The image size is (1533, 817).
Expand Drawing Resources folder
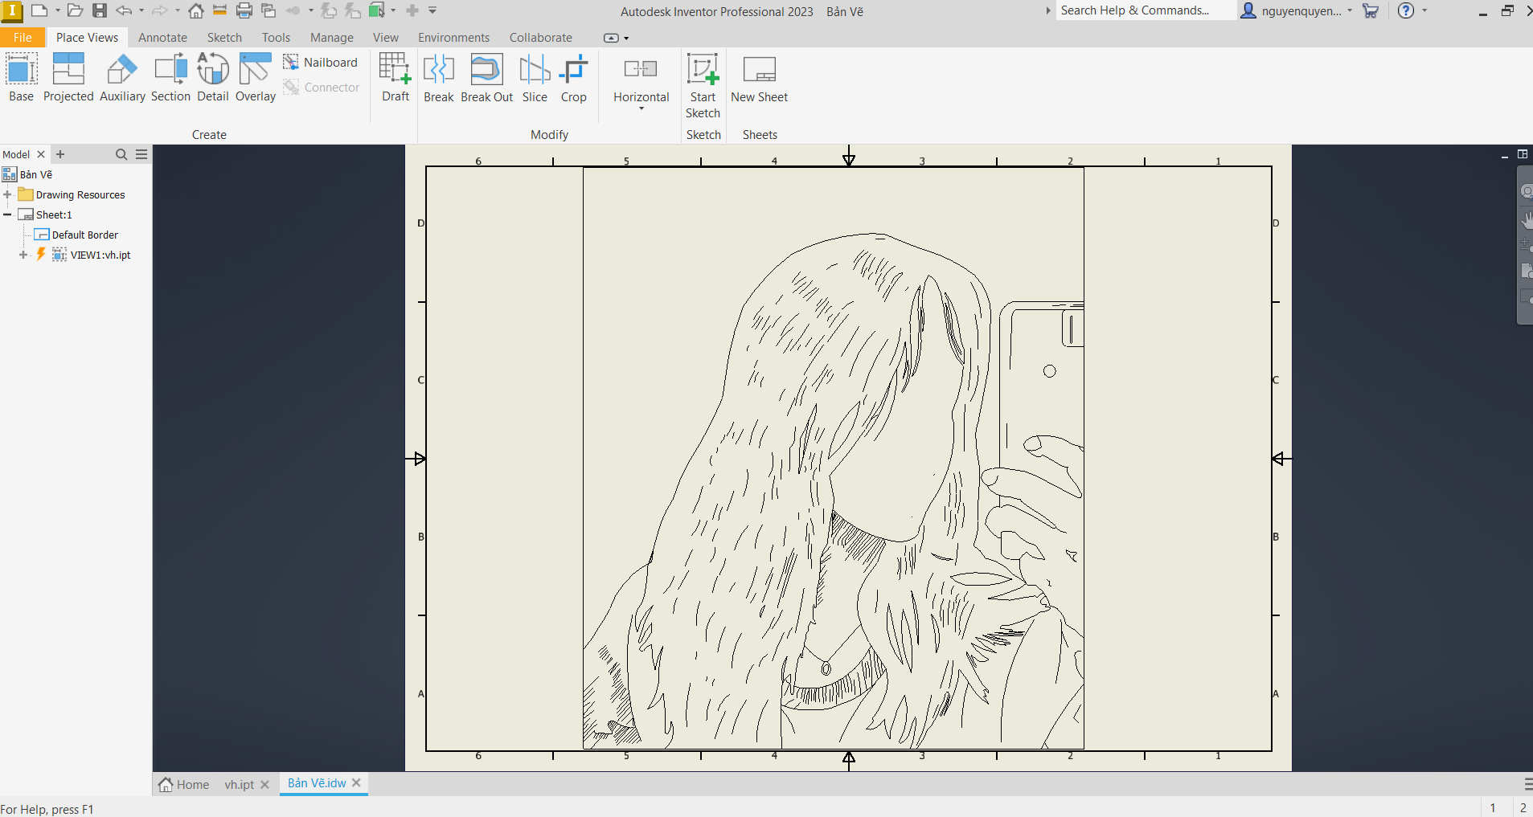tap(7, 194)
